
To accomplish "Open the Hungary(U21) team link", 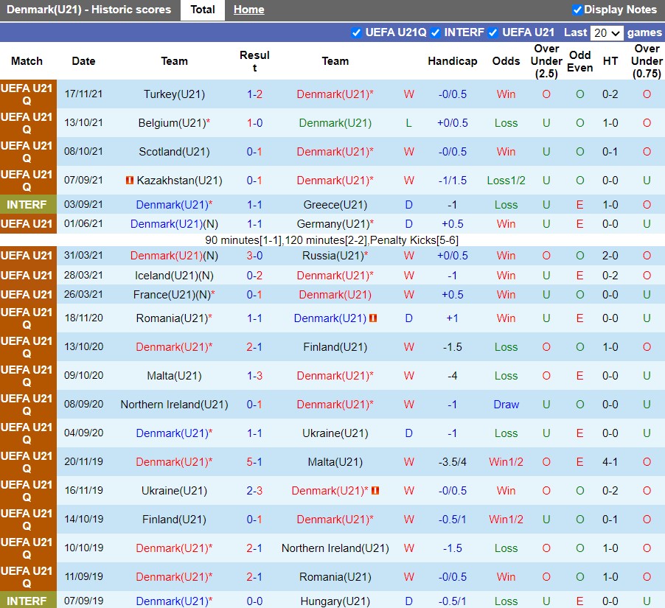I will (x=335, y=601).
